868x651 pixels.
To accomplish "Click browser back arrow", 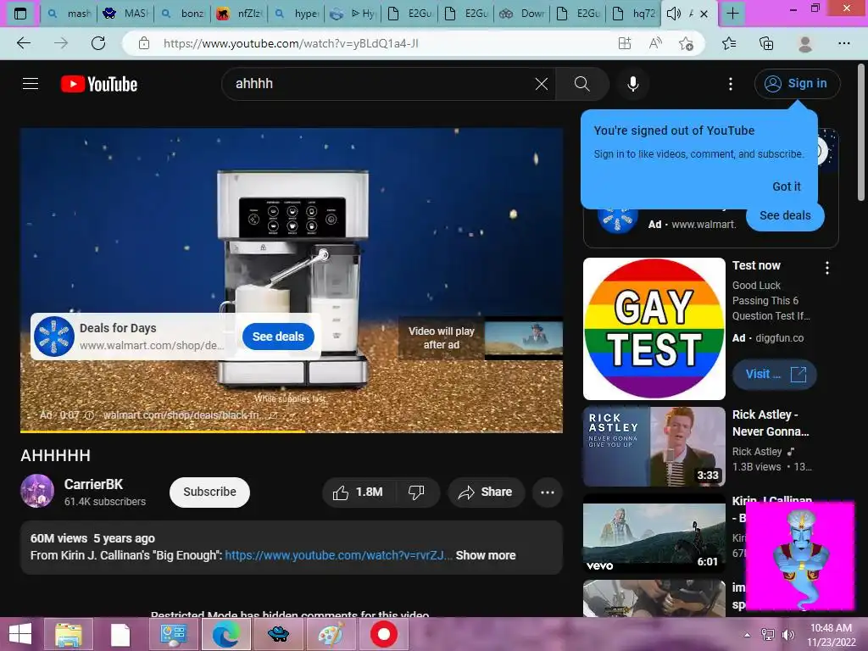I will click(x=24, y=43).
